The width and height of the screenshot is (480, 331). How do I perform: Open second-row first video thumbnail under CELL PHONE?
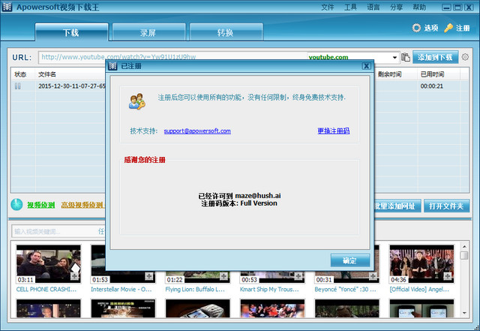tap(49, 308)
